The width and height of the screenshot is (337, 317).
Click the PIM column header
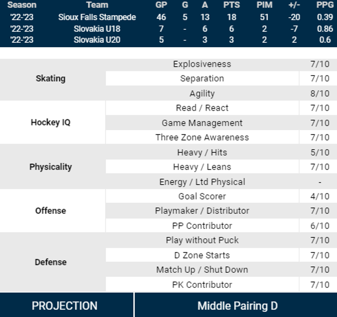click(x=264, y=5)
